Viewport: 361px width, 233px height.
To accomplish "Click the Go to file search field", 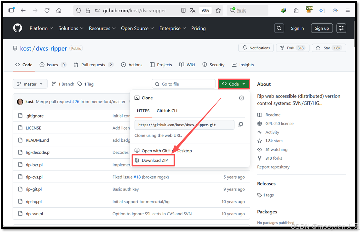I will tap(184, 84).
